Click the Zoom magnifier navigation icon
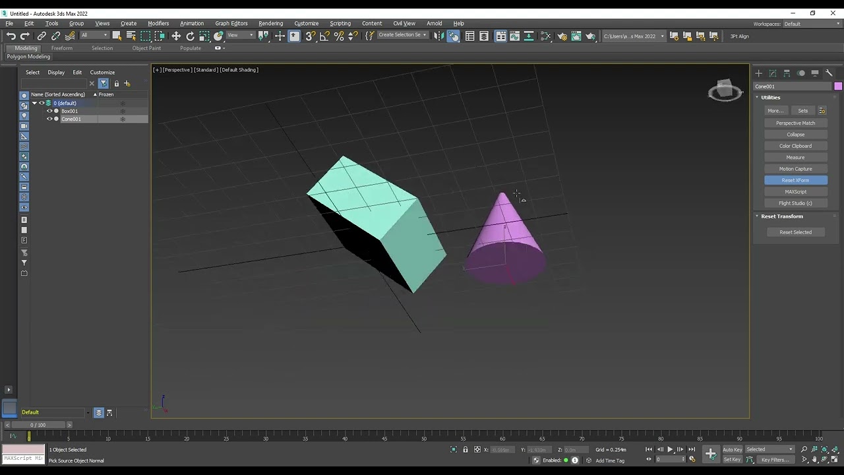Image resolution: width=844 pixels, height=475 pixels. pyautogui.click(x=804, y=449)
